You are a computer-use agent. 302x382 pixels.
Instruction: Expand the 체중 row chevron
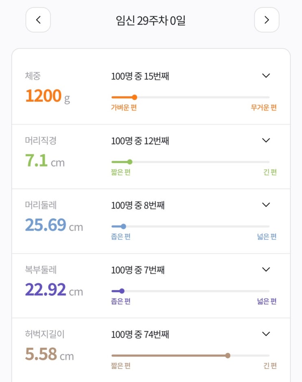tap(266, 76)
